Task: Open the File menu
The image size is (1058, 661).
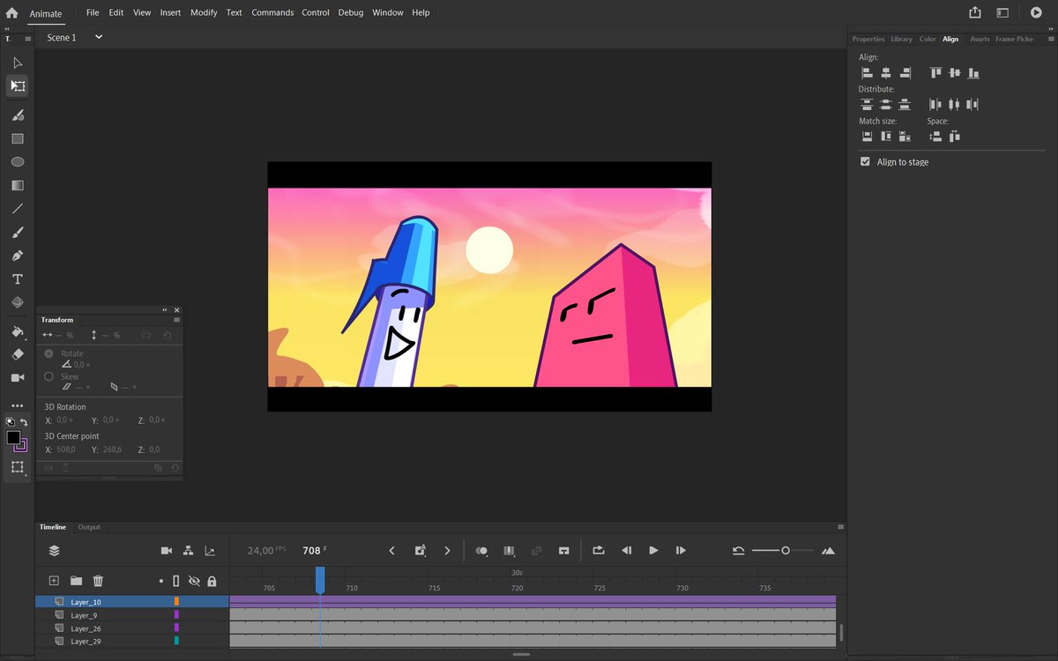Action: [93, 12]
